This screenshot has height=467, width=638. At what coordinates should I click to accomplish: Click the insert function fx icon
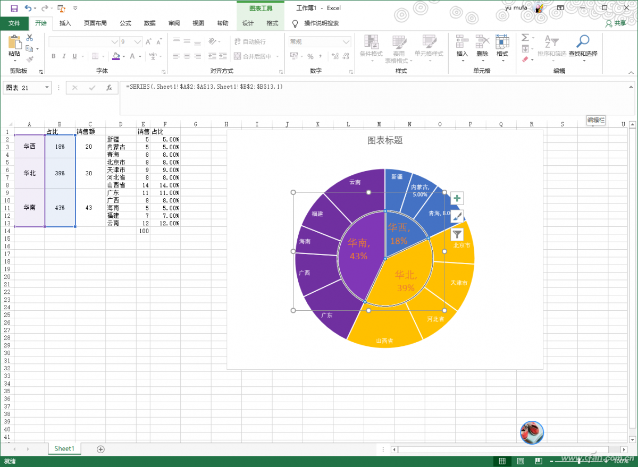click(x=109, y=88)
